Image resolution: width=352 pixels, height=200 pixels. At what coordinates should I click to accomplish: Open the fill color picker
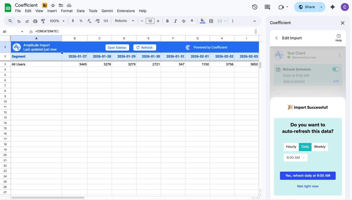tap(202, 21)
